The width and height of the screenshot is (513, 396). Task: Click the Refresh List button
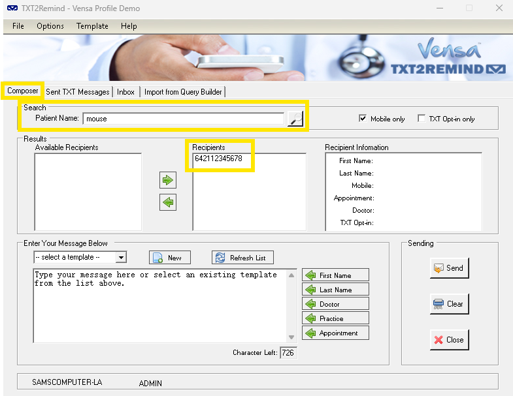point(242,258)
